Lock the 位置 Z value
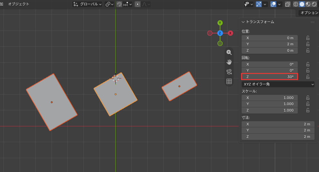 click(x=308, y=50)
